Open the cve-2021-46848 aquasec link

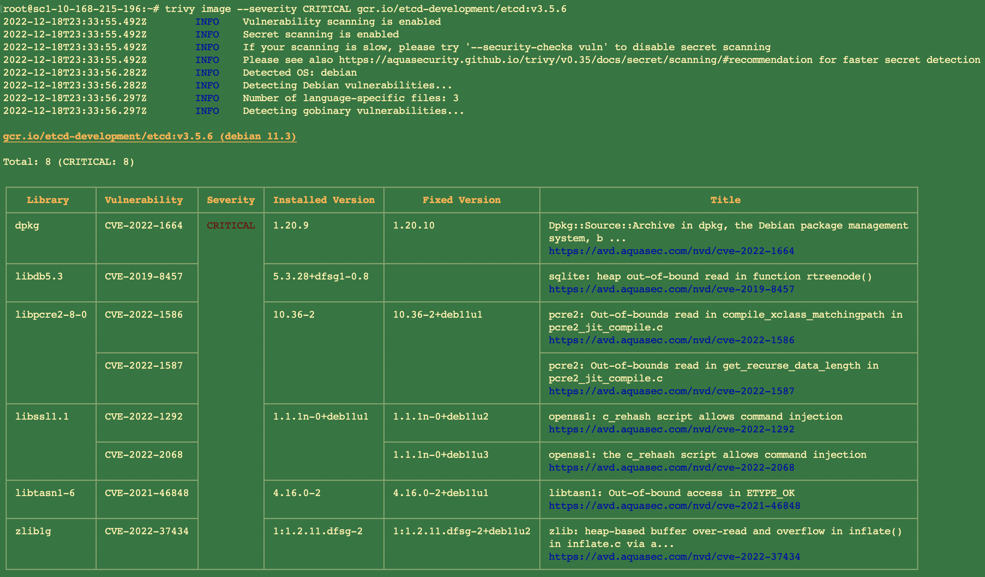(674, 506)
